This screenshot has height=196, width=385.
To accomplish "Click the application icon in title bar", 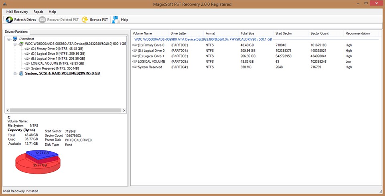I will tap(5, 4).
